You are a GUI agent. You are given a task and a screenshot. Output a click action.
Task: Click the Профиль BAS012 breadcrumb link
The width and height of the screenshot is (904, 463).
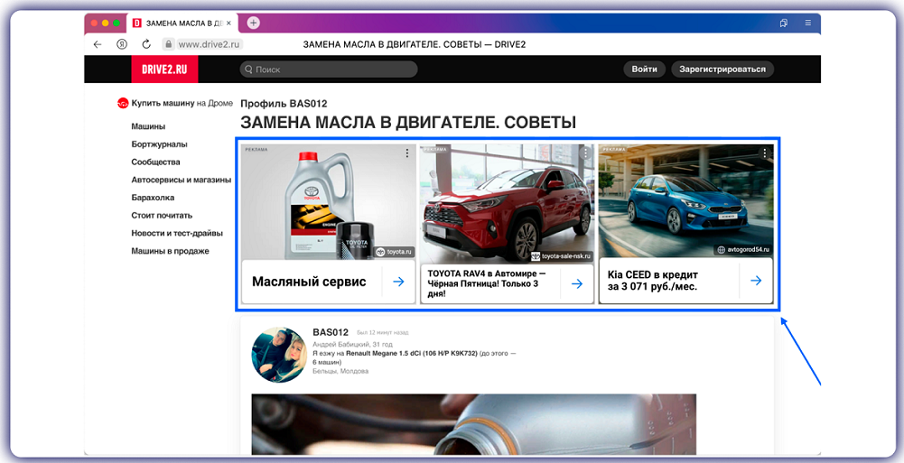tap(284, 104)
